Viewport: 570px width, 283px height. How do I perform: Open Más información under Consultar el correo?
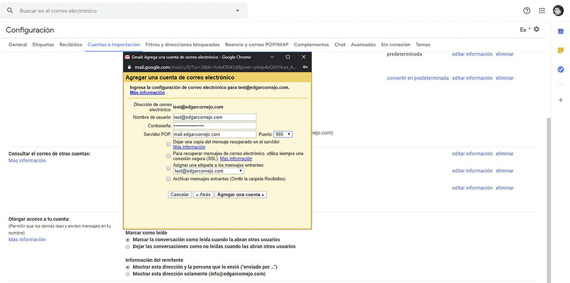[27, 161]
